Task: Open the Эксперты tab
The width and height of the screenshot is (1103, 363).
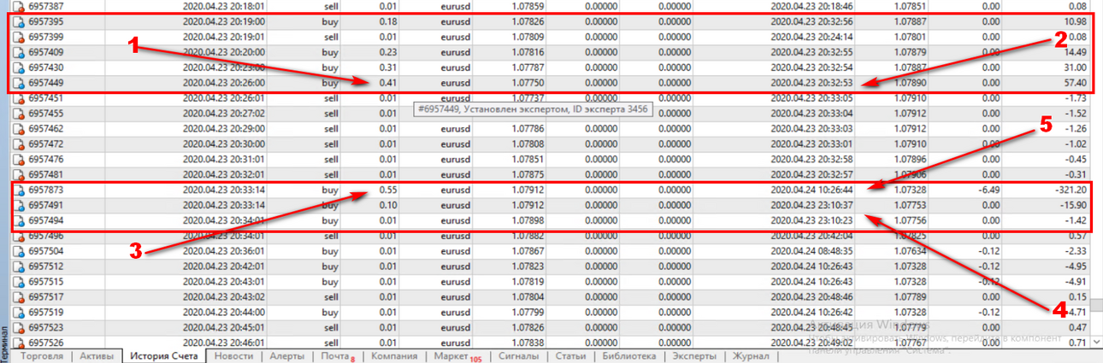Action: (x=694, y=356)
